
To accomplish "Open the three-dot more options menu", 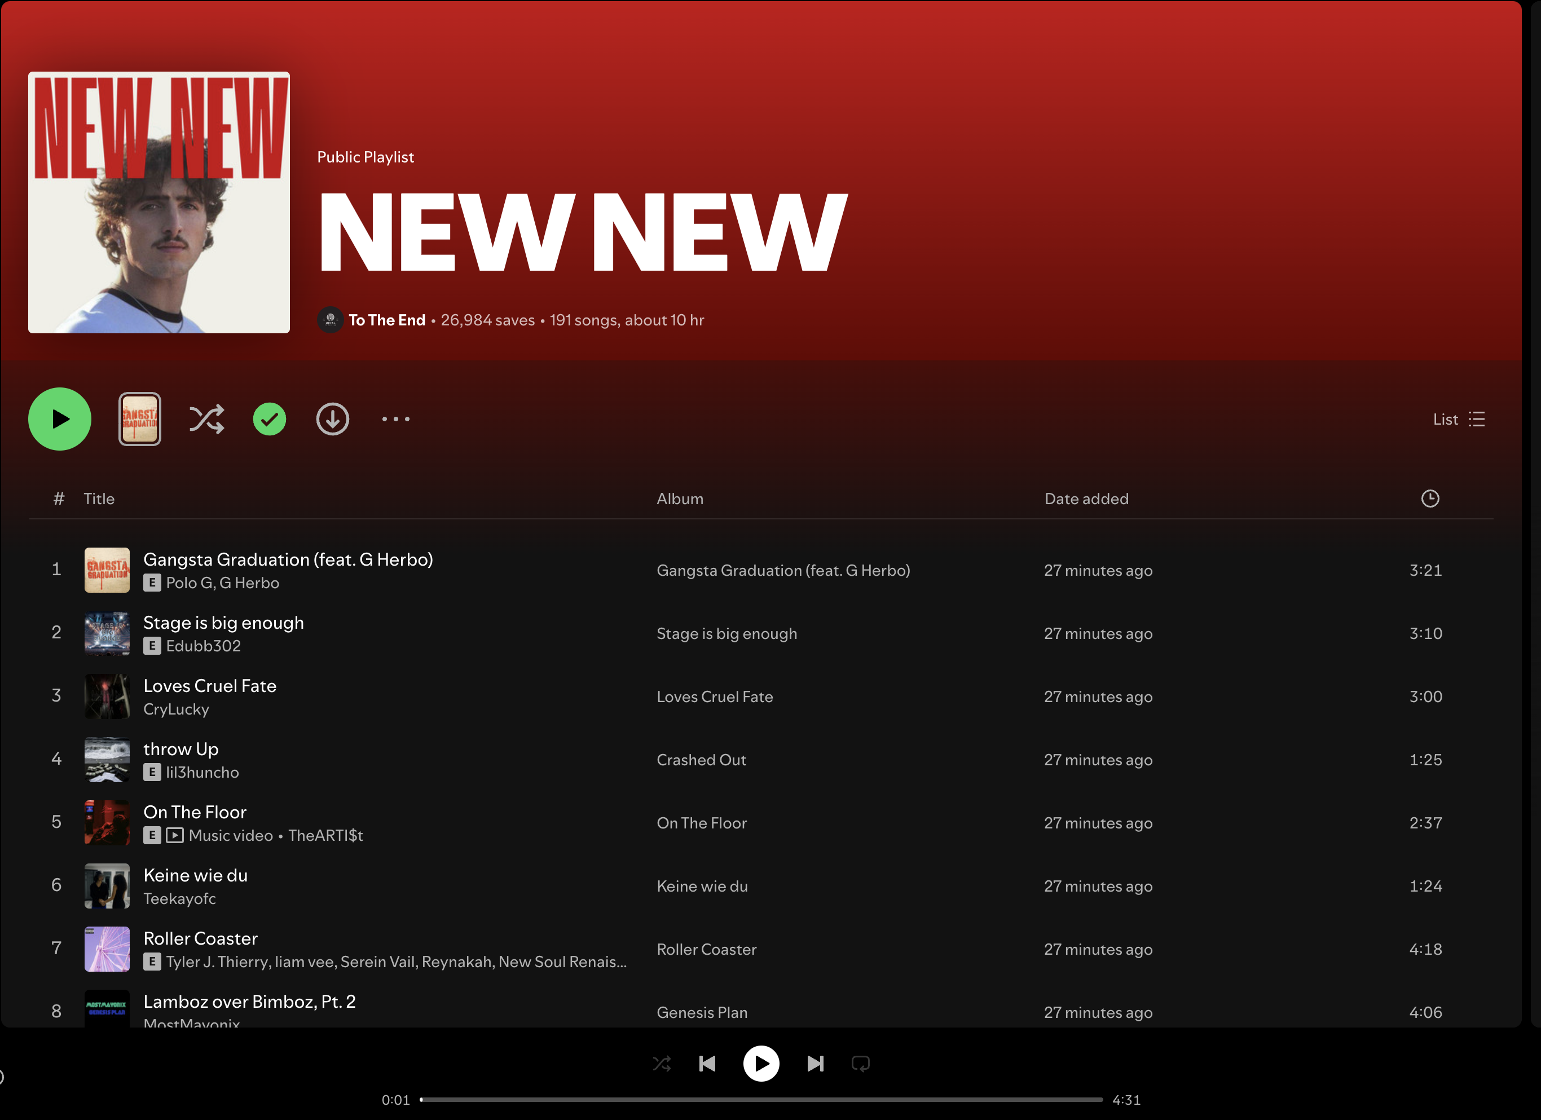I will [x=395, y=419].
